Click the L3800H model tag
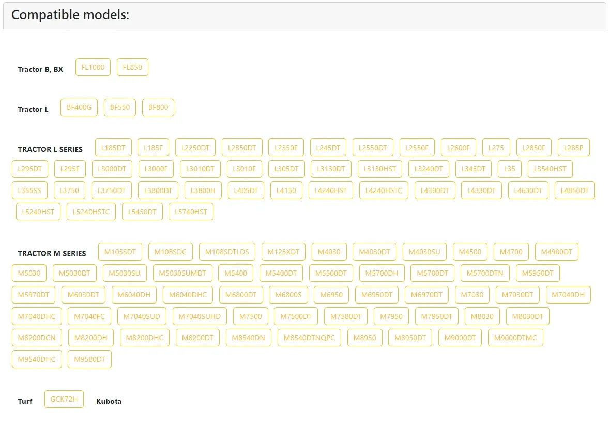 pos(203,190)
